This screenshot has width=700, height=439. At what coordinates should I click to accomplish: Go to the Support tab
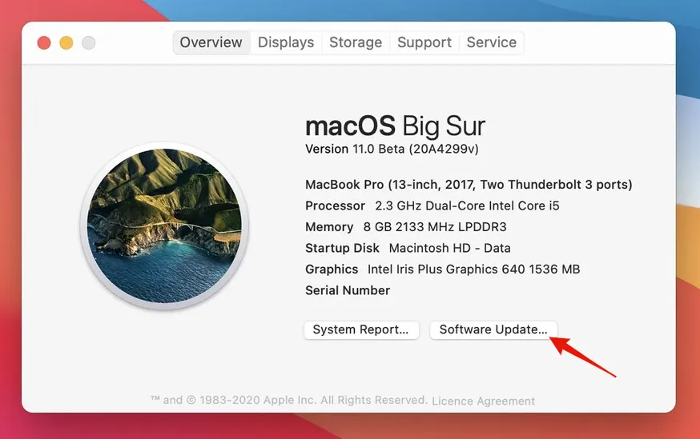(x=424, y=42)
